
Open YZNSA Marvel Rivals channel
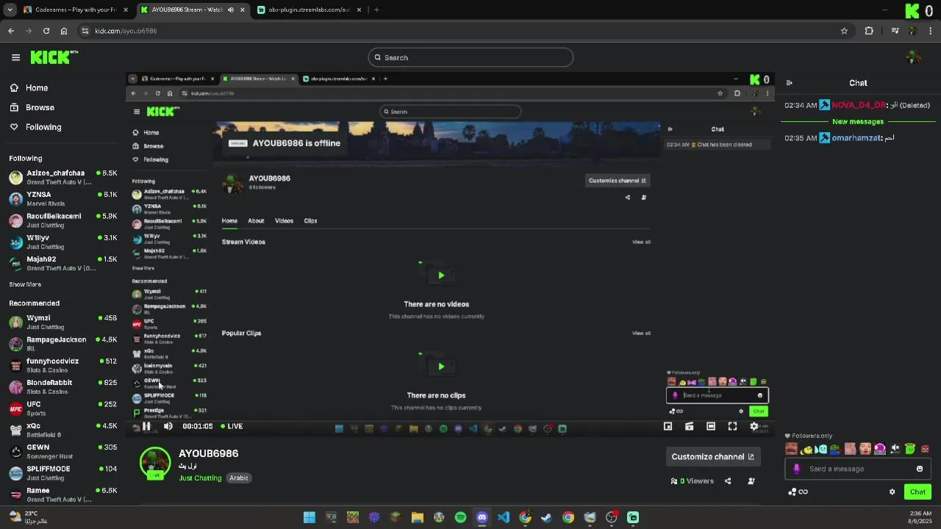[x=62, y=198]
